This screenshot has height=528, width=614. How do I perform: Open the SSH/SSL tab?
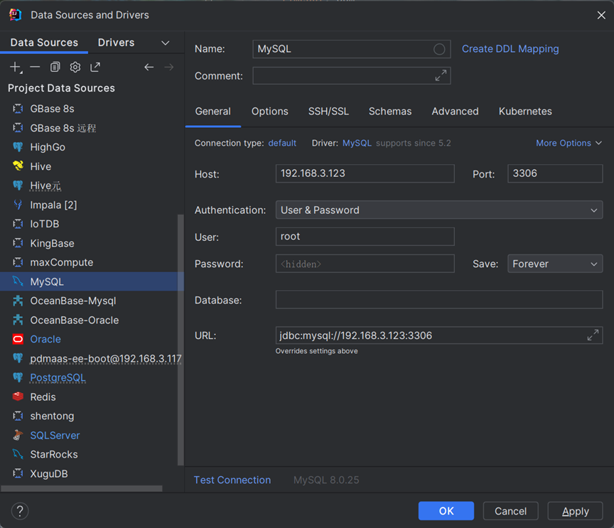328,112
